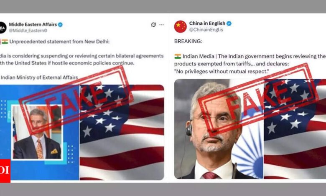The image size is (326, 196).
Task: Open the framed portrait image in left tweet
Action: tap(38, 133)
